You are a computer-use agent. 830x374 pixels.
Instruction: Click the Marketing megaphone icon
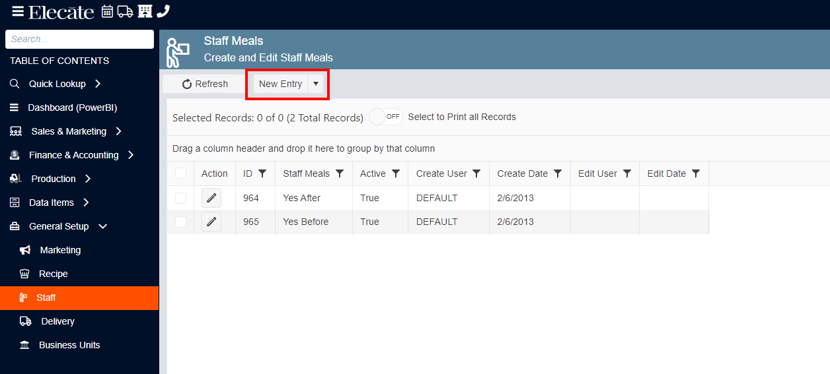tap(25, 250)
